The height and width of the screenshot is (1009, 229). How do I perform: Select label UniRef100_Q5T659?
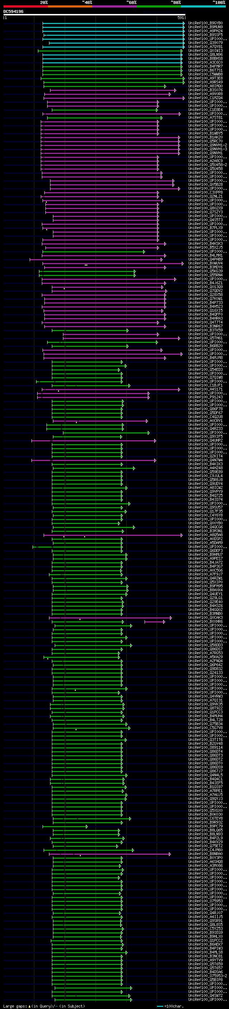click(205, 964)
